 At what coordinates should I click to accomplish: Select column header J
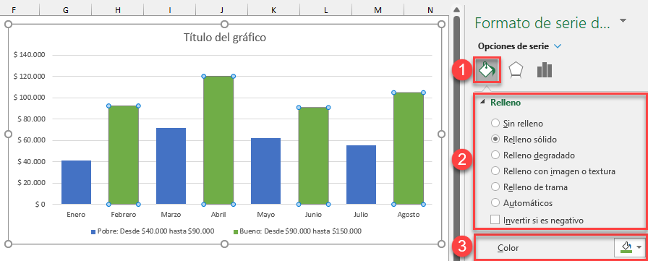click(221, 10)
